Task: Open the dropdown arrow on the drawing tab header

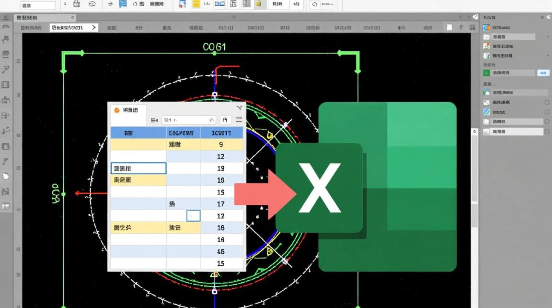Action: [x=72, y=18]
